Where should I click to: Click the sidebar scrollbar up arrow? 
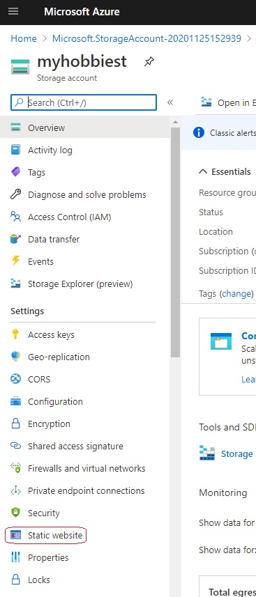tap(175, 122)
